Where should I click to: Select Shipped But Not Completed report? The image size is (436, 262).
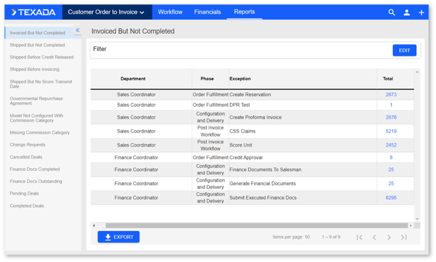(37, 45)
